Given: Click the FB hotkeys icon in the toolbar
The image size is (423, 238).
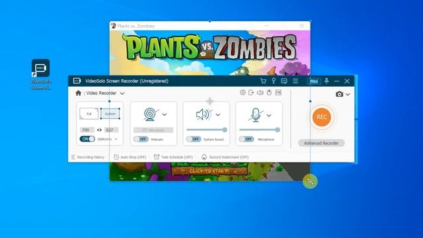Looking at the screenshot, I should (x=278, y=93).
